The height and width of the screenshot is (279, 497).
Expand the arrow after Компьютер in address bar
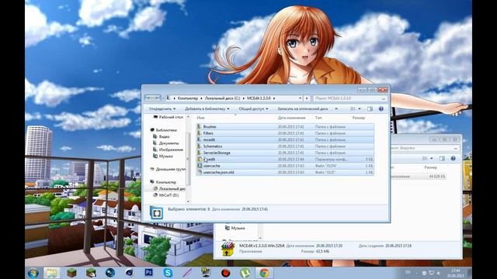[x=201, y=98]
